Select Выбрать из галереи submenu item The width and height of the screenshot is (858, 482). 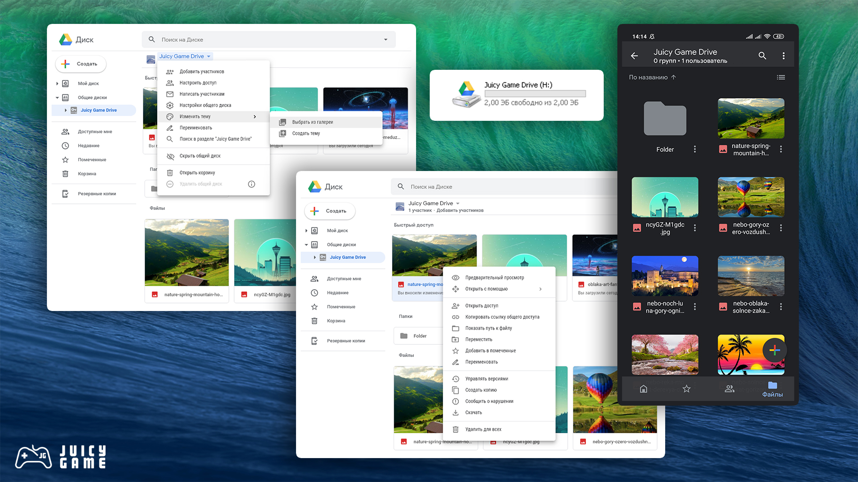coord(312,122)
